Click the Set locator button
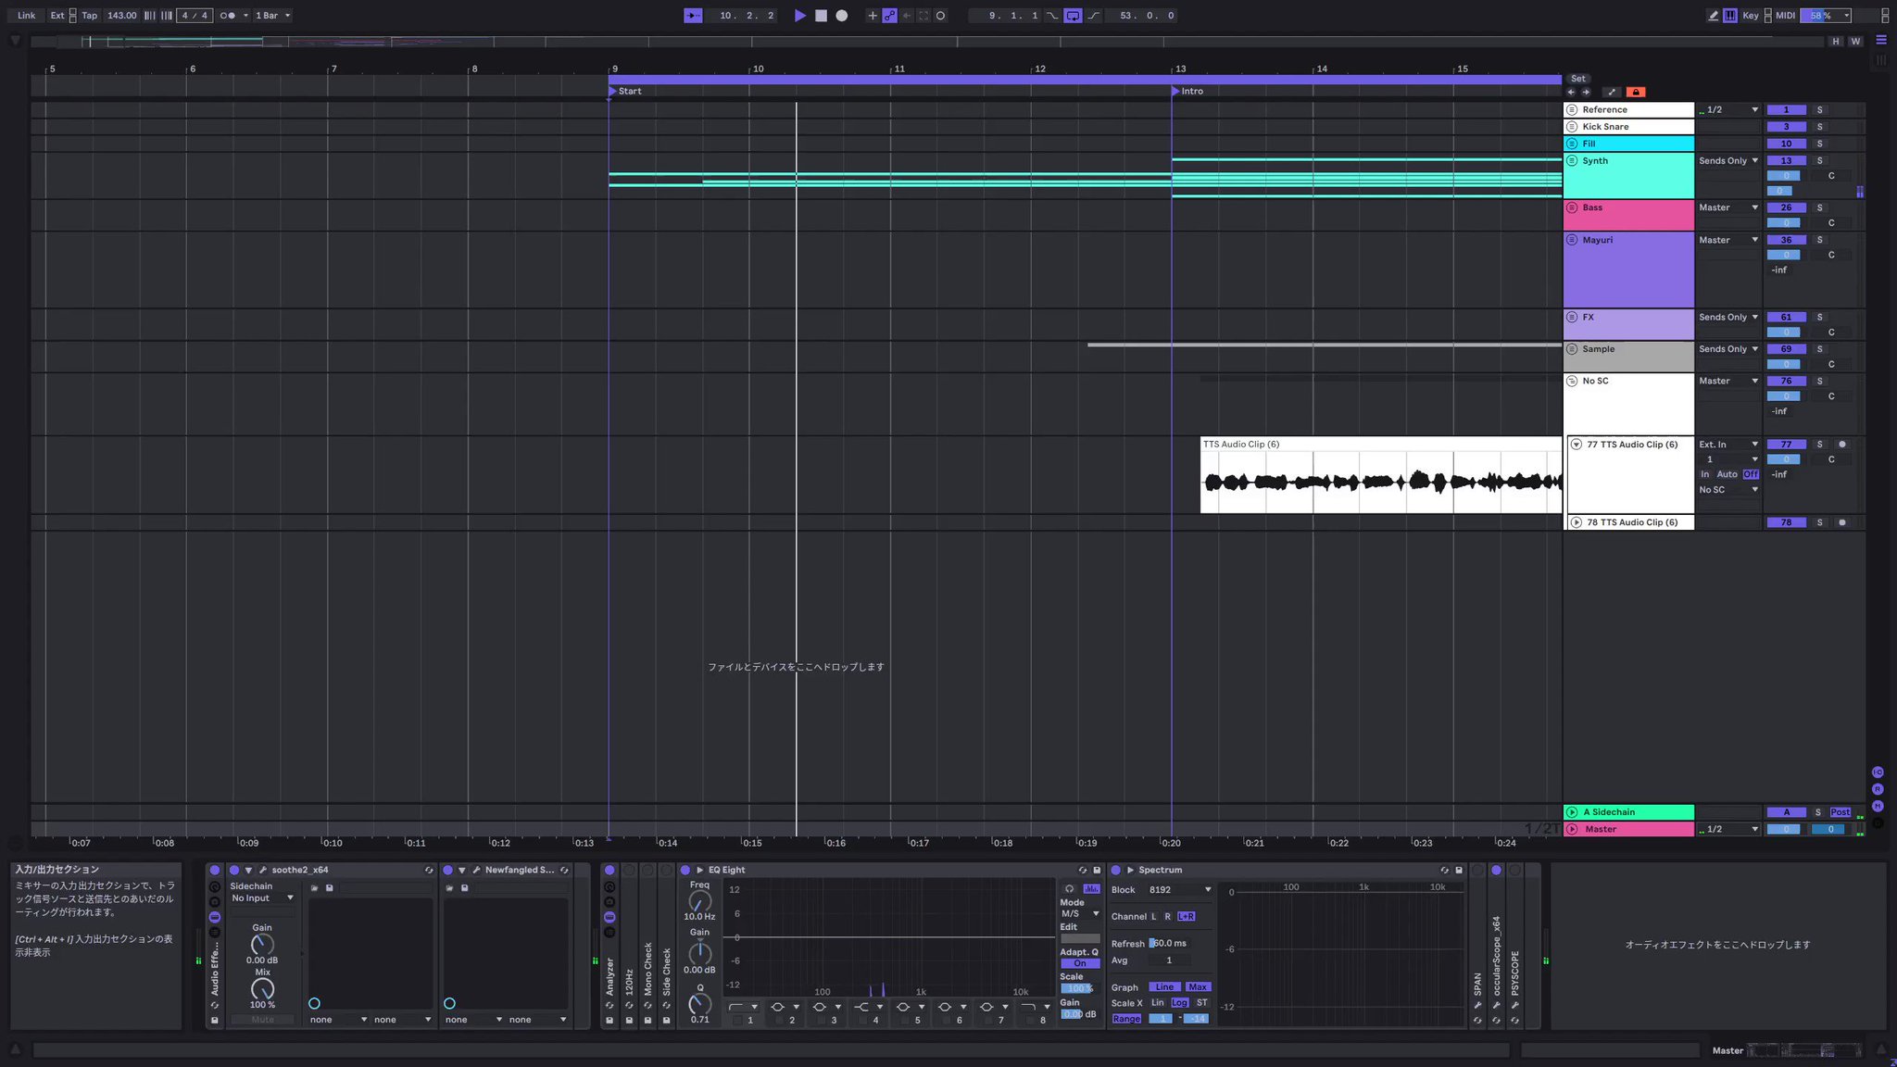 [x=1578, y=79]
